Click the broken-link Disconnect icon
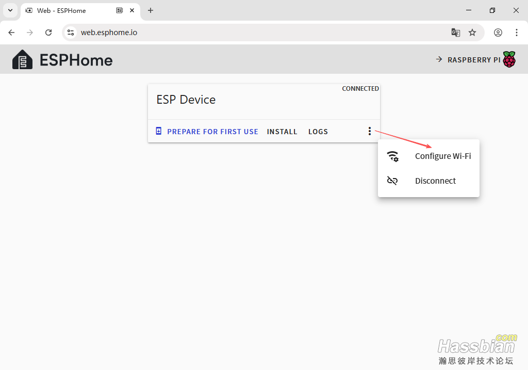The width and height of the screenshot is (528, 370). tap(392, 181)
